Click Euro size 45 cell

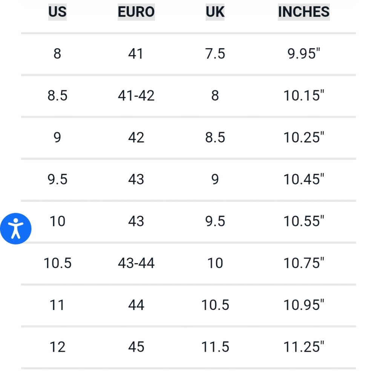pos(136,347)
